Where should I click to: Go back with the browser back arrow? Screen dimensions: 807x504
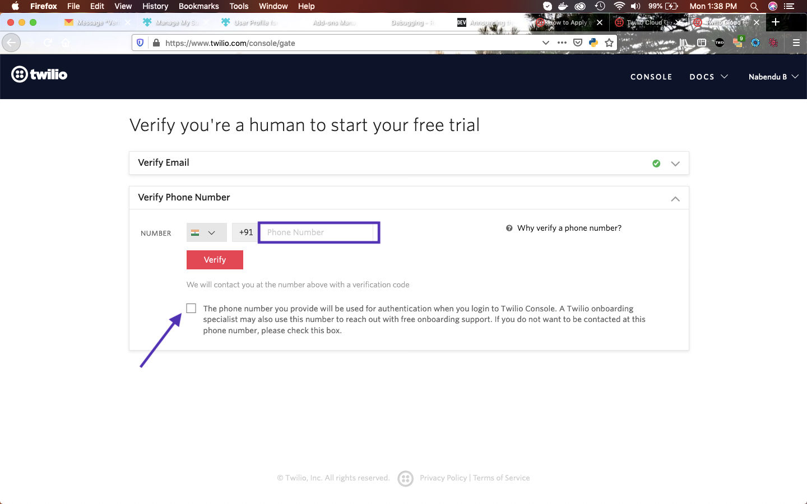11,43
